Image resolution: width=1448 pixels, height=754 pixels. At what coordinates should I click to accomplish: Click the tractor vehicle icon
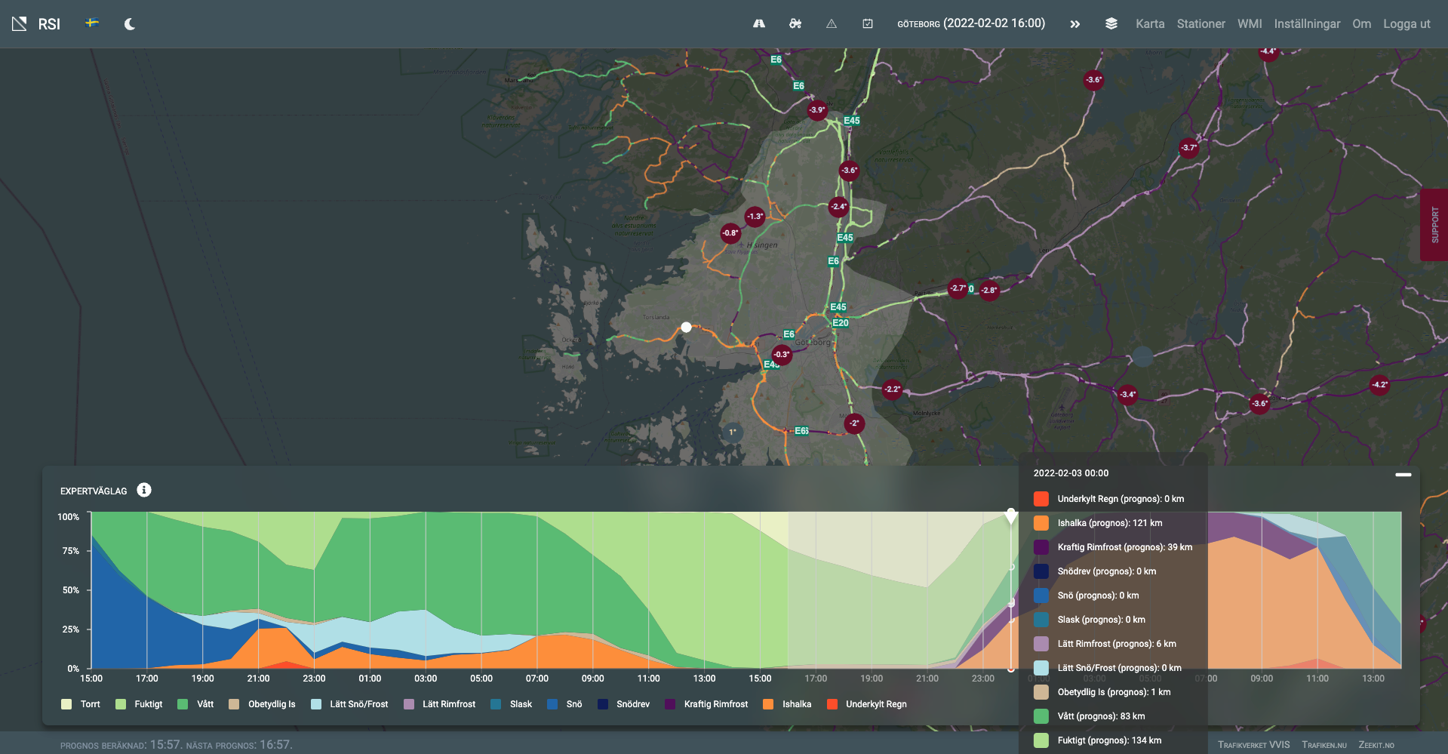[795, 24]
